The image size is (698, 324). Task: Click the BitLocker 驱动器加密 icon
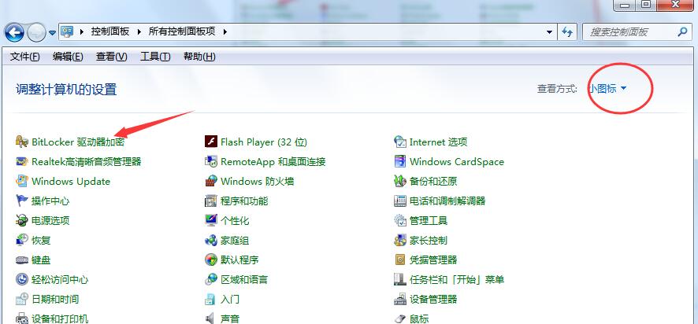(22, 142)
